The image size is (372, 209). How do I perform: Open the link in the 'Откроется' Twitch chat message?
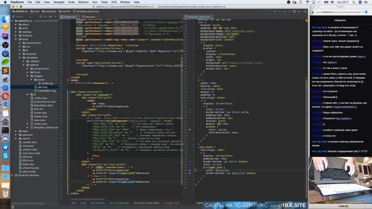pyautogui.click(x=344, y=118)
